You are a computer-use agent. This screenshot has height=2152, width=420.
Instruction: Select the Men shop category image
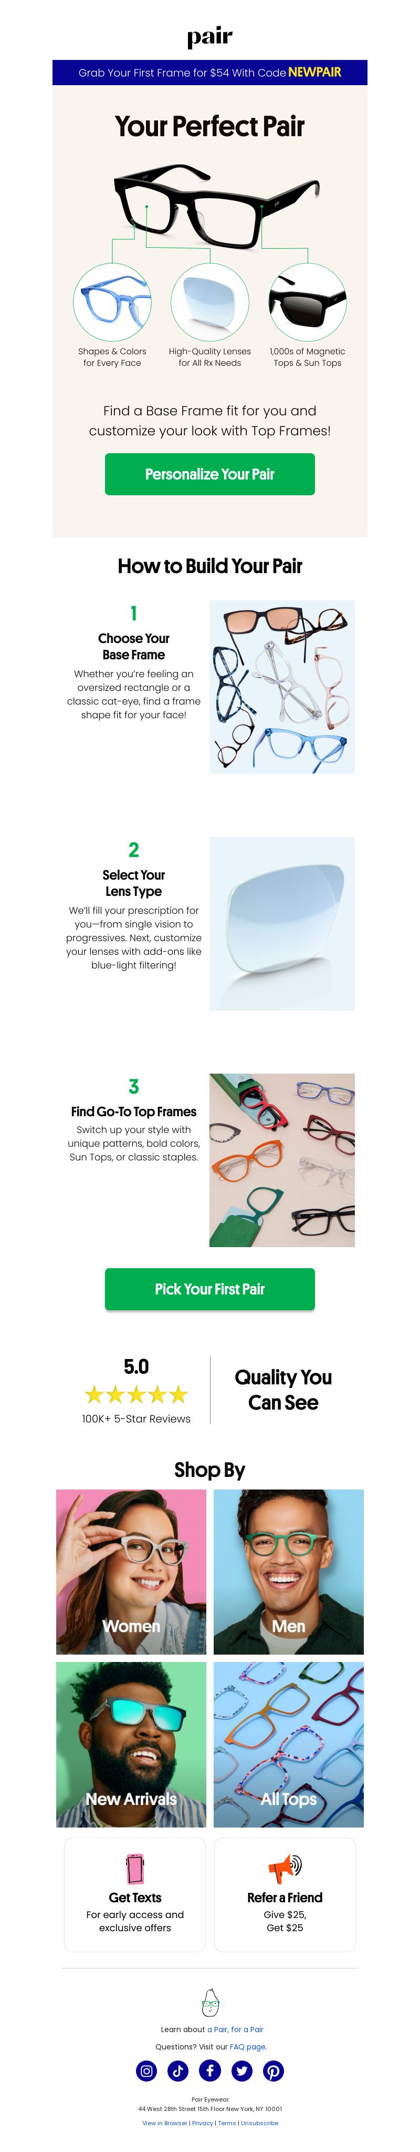[x=289, y=1572]
